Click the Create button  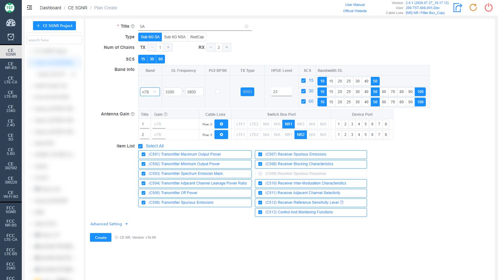pos(101,238)
